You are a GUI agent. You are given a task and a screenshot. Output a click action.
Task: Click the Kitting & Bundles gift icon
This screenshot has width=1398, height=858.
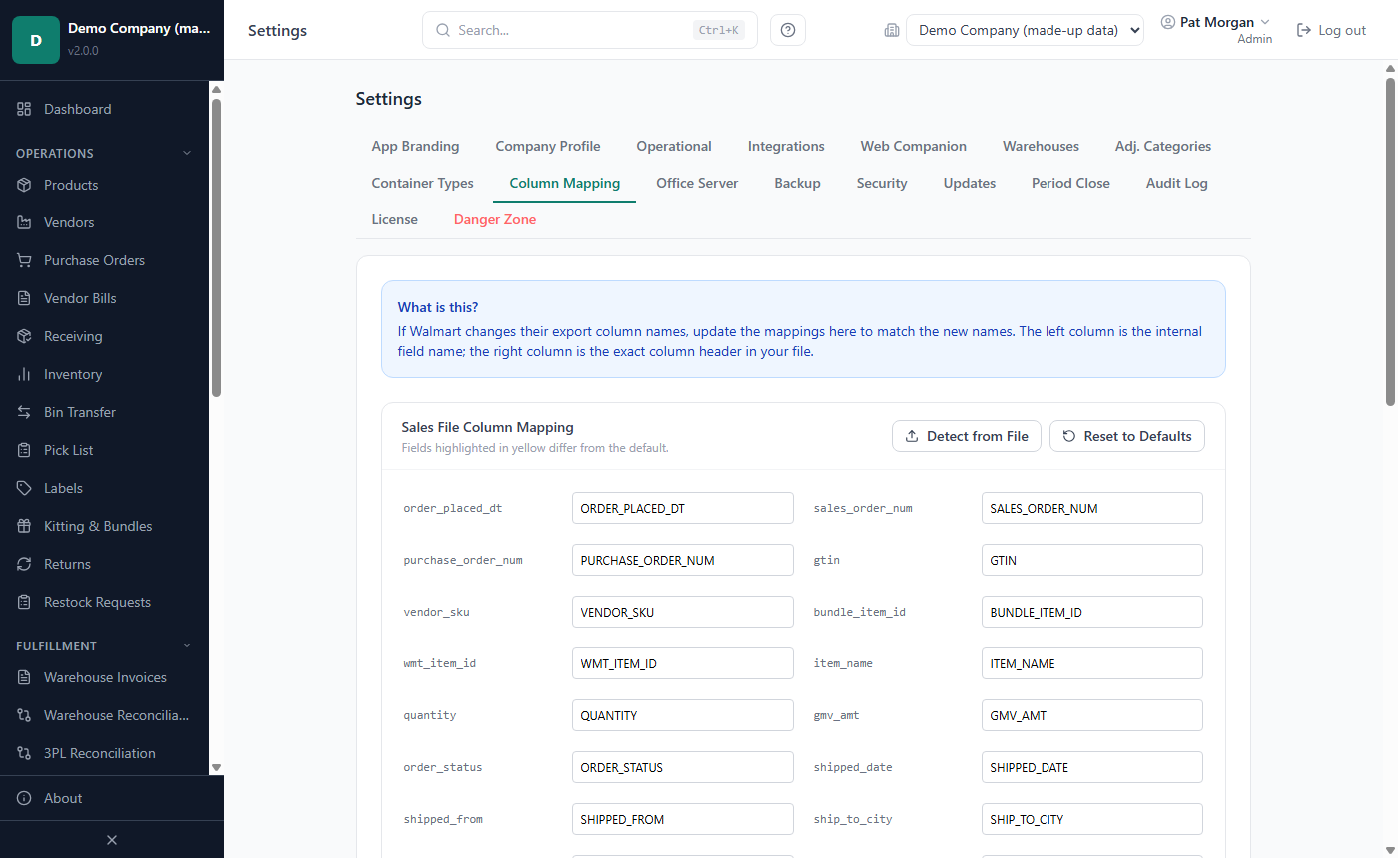click(x=24, y=526)
